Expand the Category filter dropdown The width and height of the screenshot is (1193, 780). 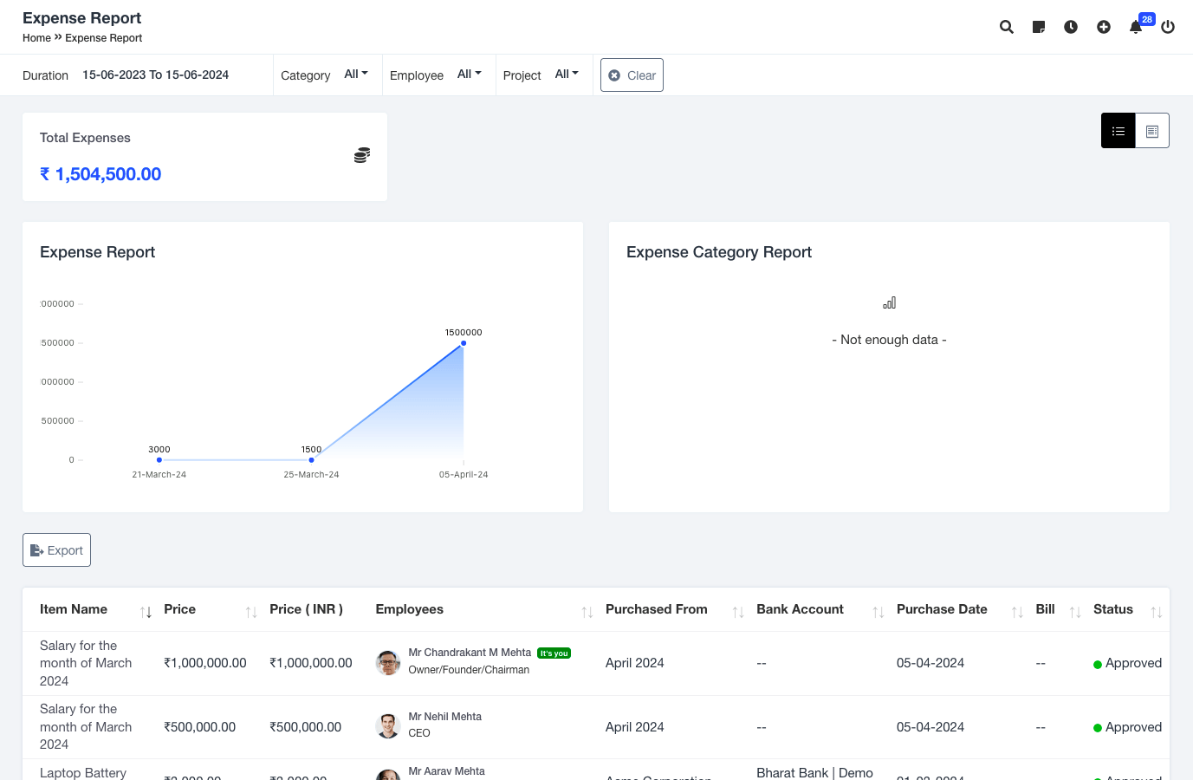click(x=356, y=75)
